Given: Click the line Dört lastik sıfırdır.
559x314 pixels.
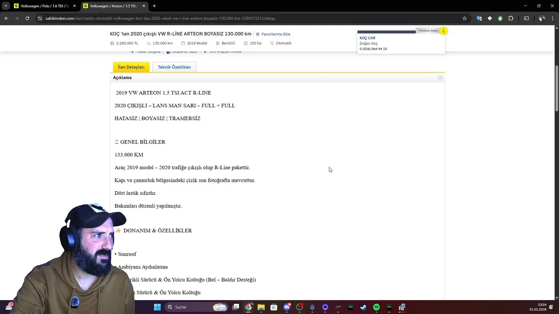Looking at the screenshot, I should [x=135, y=193].
